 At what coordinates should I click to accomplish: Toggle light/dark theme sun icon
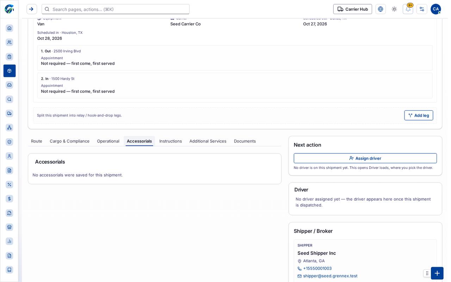394,9
